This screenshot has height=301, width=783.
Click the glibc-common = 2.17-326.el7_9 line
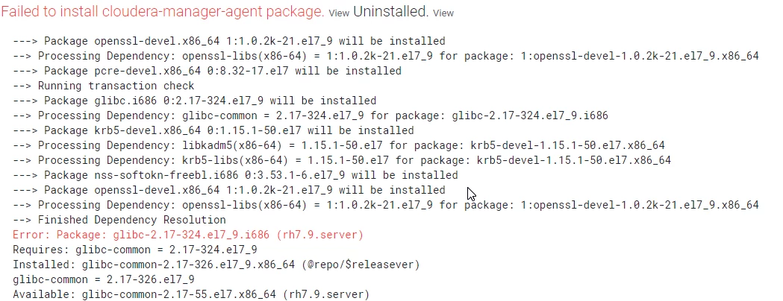pos(104,279)
